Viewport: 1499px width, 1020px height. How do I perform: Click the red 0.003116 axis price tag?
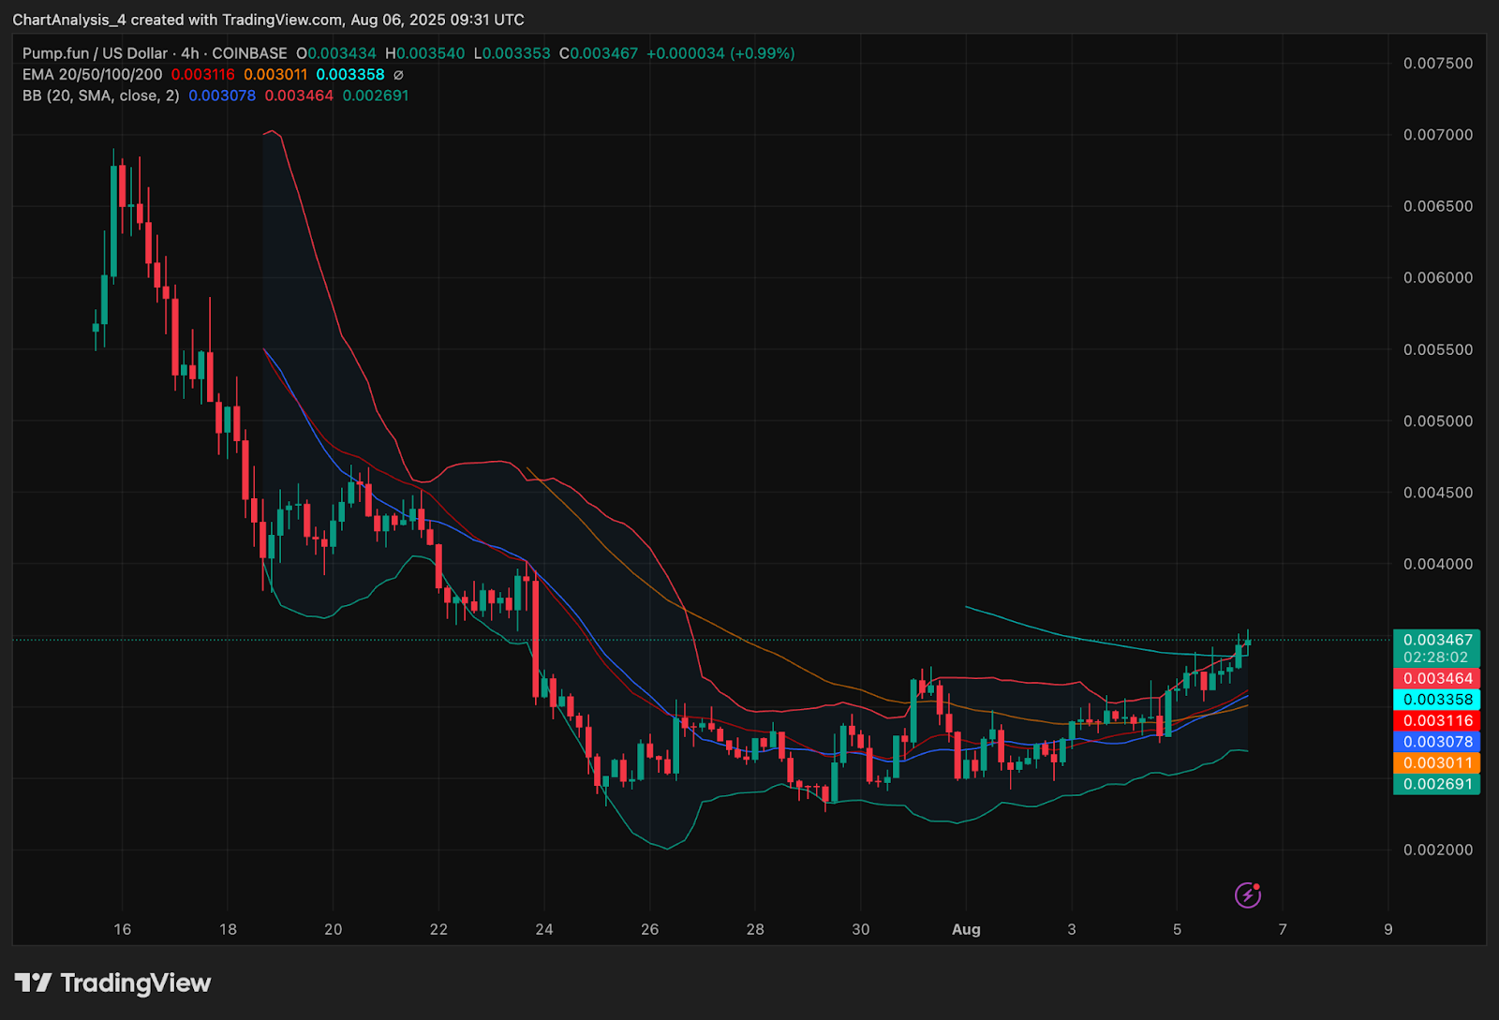point(1436,721)
